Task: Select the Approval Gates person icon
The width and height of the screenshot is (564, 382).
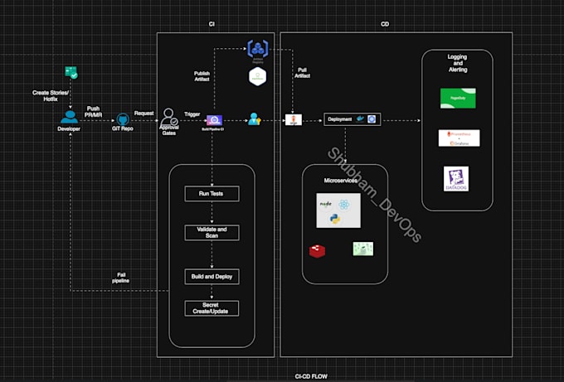Action: coord(168,117)
